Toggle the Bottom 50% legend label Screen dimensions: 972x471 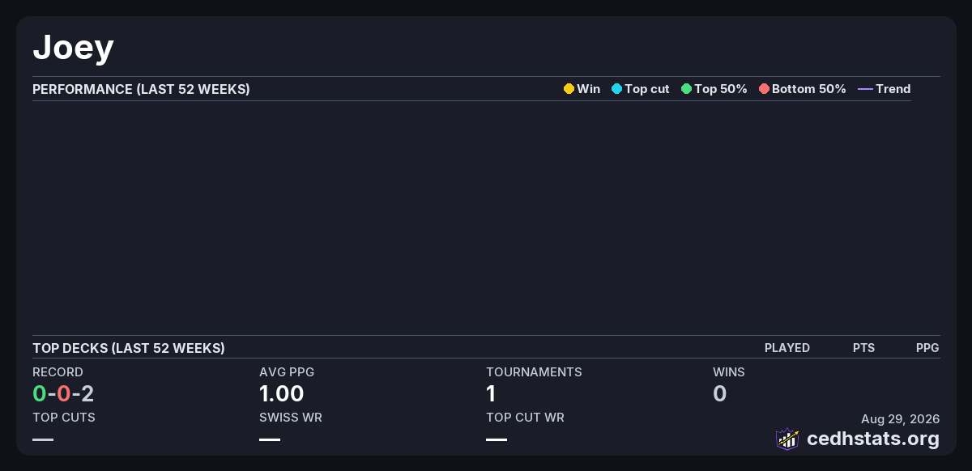(x=808, y=89)
